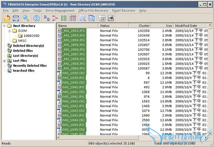Collapse the Root Directory tree node
This screenshot has width=214, height=147.
tap(4, 26)
